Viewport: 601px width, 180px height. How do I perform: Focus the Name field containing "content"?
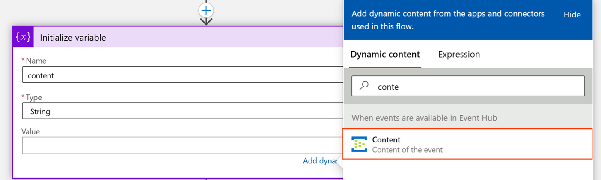pyautogui.click(x=180, y=76)
